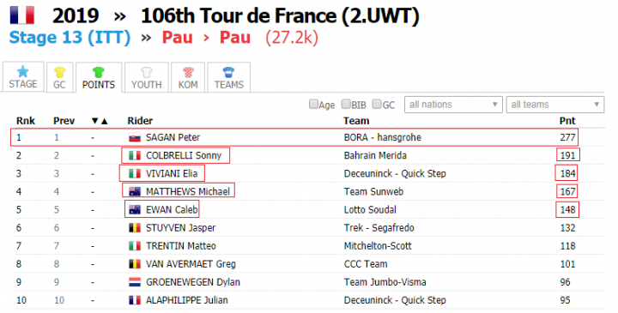Sort by the up-down arrows column header
618x313 pixels.
click(100, 121)
